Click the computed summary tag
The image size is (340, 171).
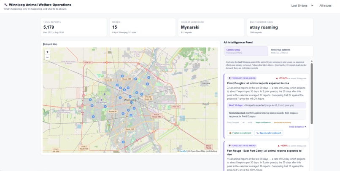pos(282,123)
